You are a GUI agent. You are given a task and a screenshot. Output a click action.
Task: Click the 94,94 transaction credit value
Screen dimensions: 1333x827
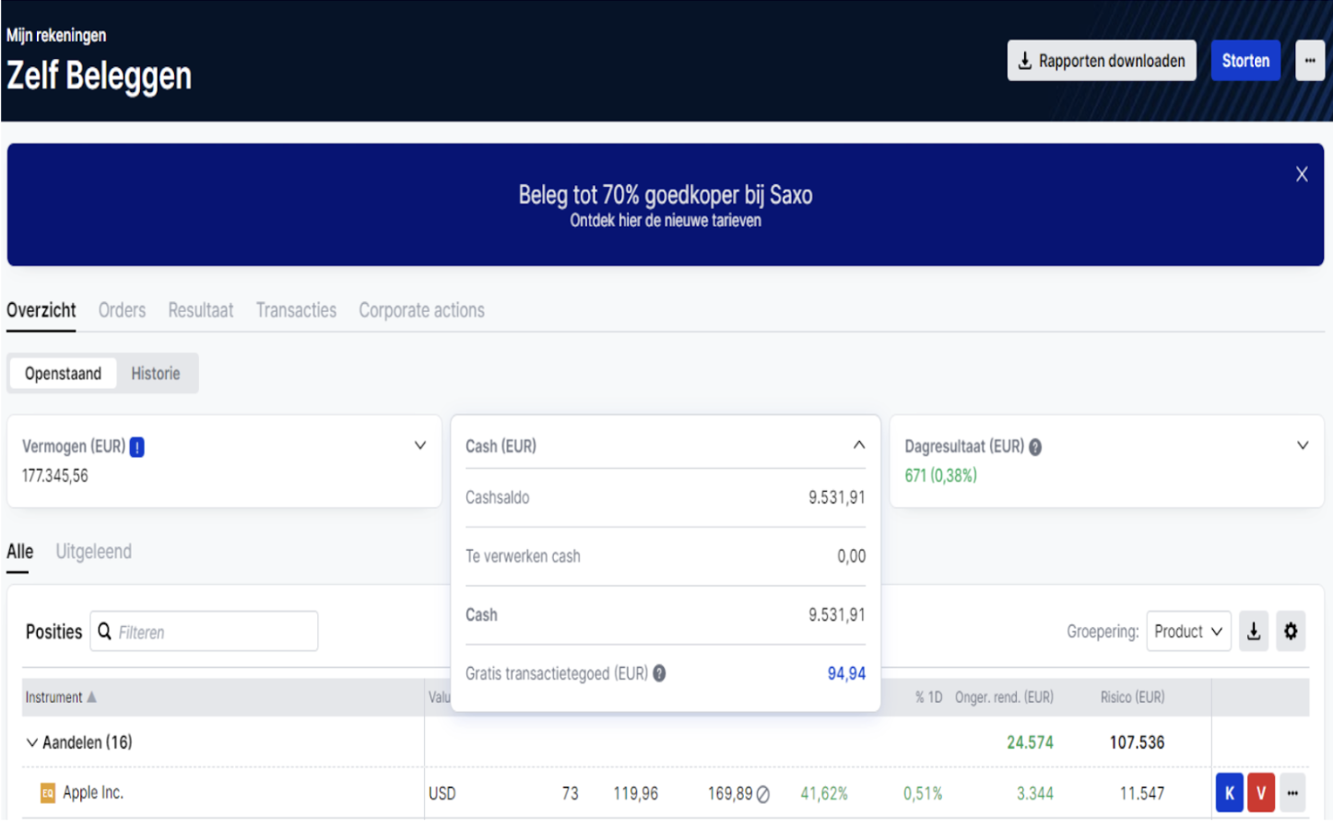846,673
